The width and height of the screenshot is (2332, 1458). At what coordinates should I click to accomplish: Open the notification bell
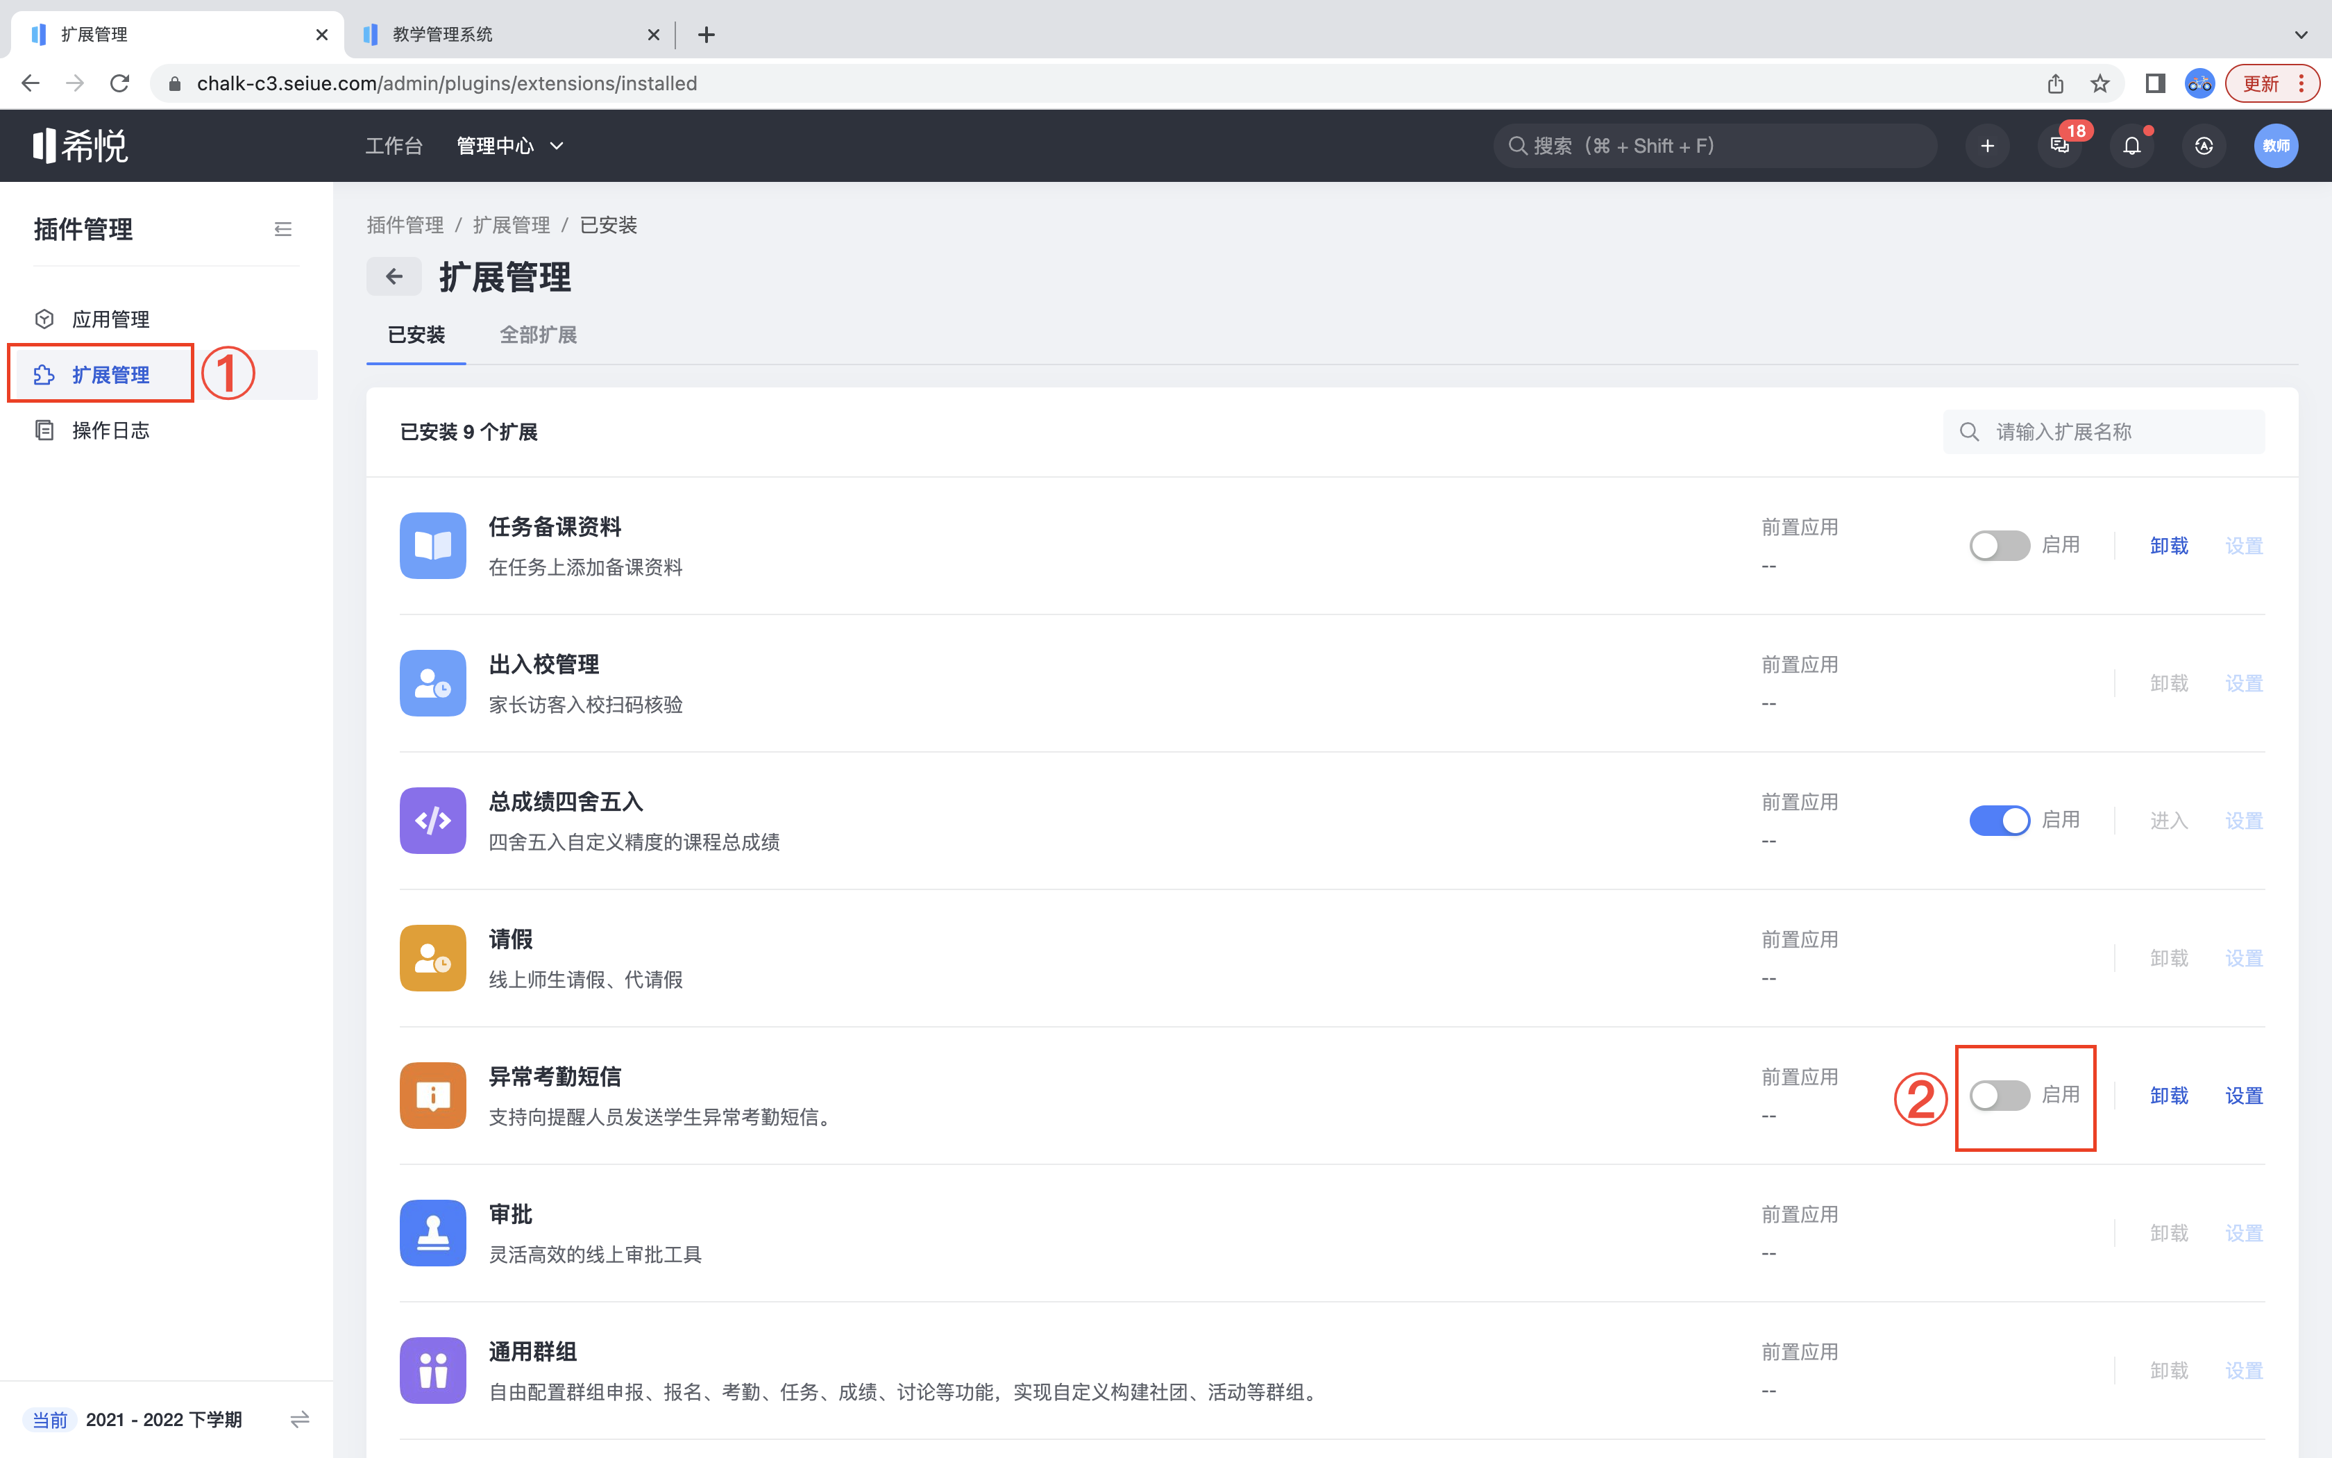point(2131,146)
